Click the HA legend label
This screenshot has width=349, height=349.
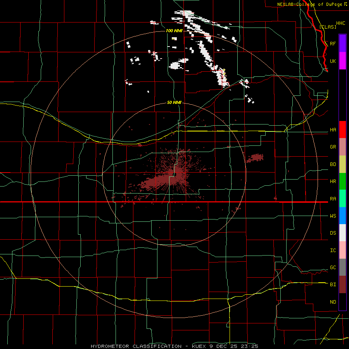[333, 130]
